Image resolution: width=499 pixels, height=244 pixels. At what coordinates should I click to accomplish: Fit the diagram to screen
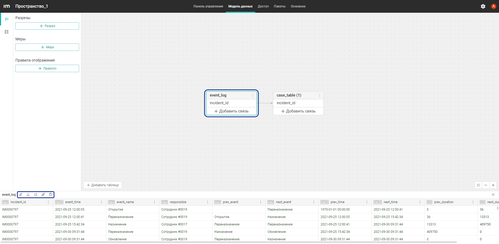pos(478,185)
